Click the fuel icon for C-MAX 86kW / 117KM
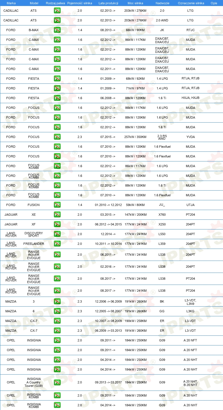The width and height of the screenshot is (223, 410). [57, 40]
